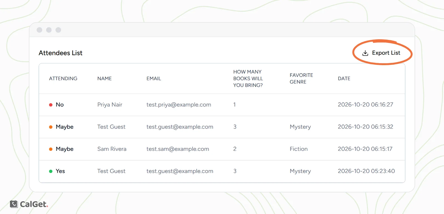Click Mystery in the 06:15:32 row
Image resolution: width=444 pixels, height=214 pixels.
click(x=300, y=127)
